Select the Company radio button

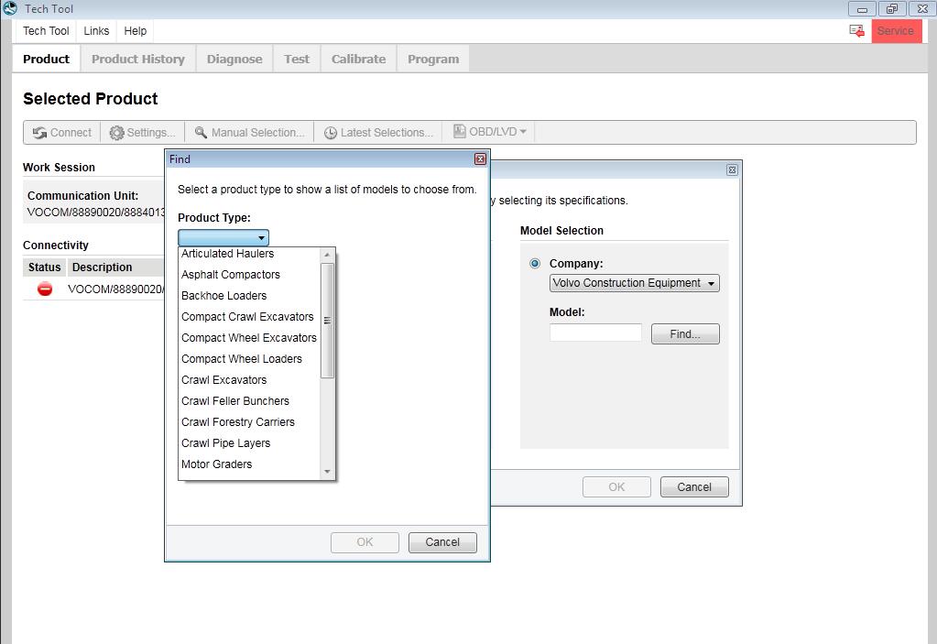pos(535,264)
